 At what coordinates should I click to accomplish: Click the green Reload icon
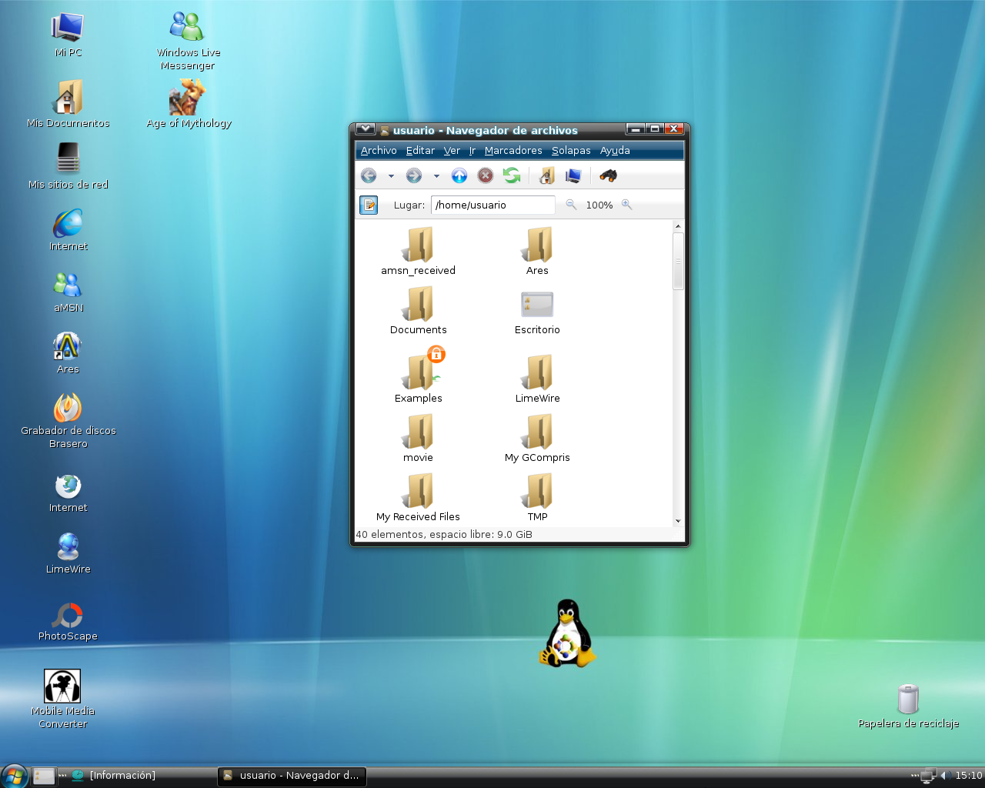coord(512,176)
